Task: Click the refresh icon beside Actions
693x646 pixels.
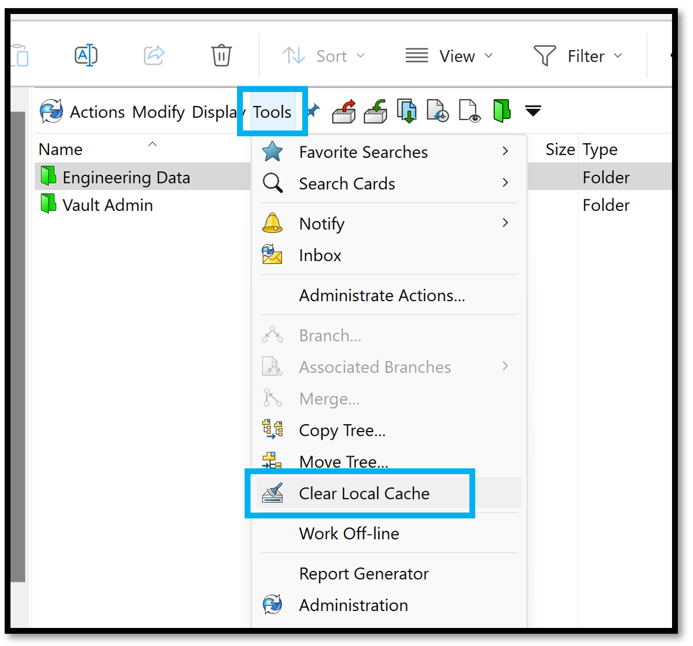Action: coord(51,111)
